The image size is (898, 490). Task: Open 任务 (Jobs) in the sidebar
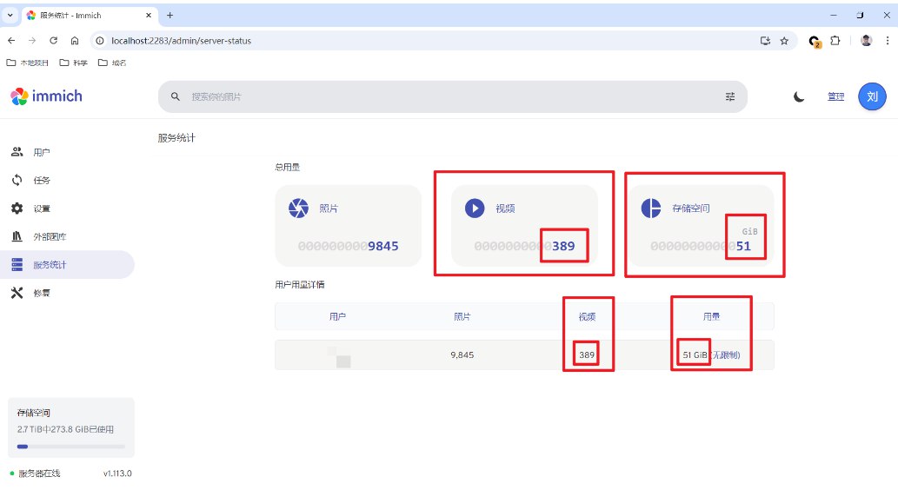[x=41, y=181]
